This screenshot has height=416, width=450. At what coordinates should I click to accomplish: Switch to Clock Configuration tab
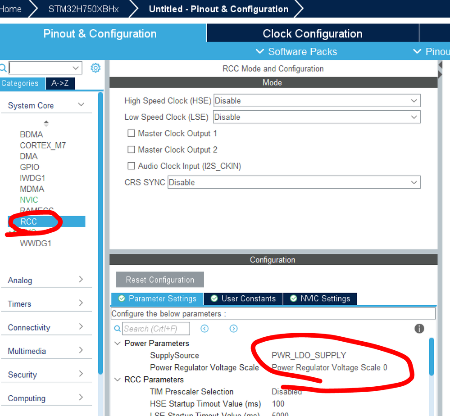[313, 34]
